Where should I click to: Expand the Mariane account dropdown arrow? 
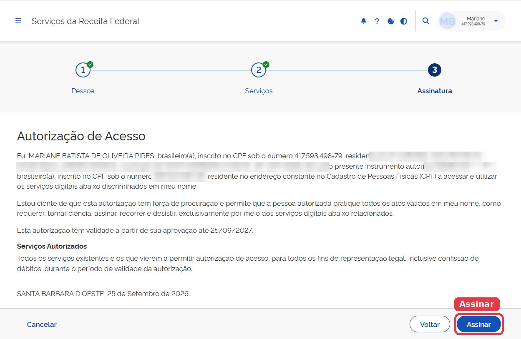(496, 21)
